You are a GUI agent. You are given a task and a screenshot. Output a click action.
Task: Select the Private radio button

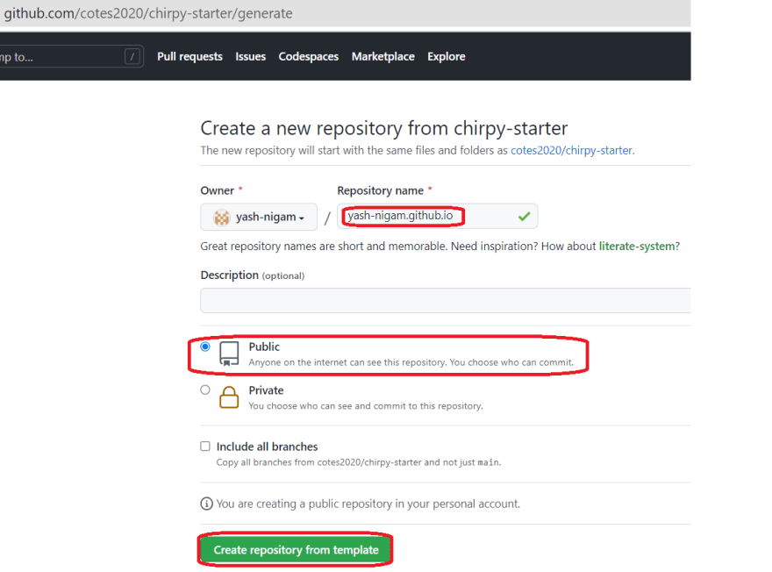205,390
